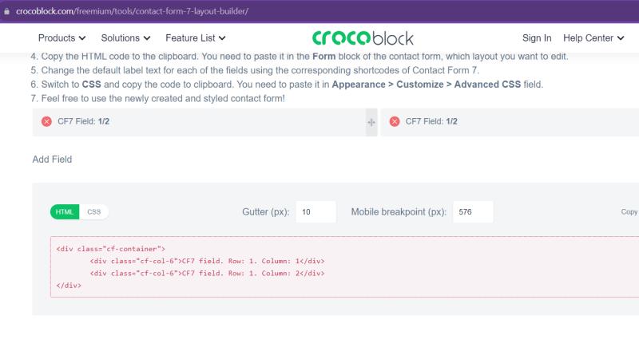The height and width of the screenshot is (343, 639).
Task: Open the Feature List dropdown
Action: click(195, 37)
